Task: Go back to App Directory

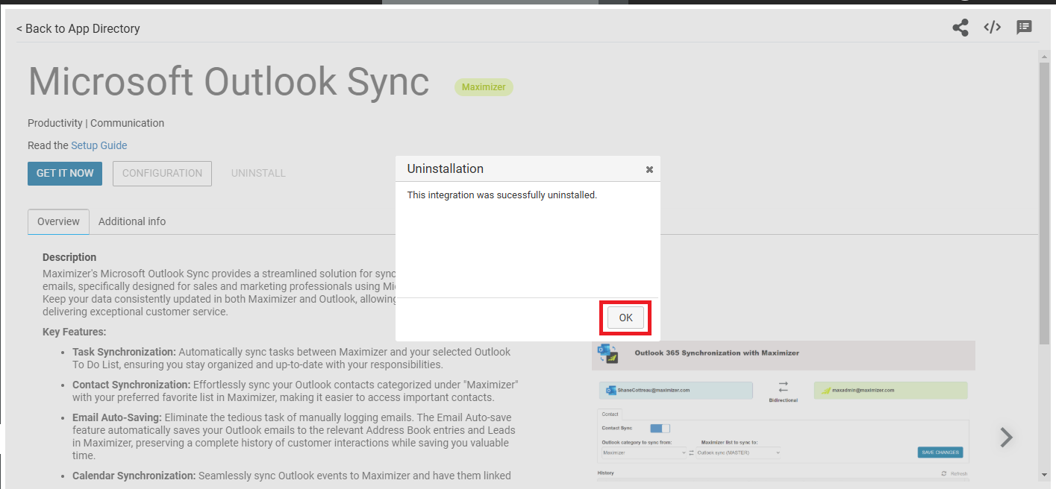Action: tap(78, 28)
